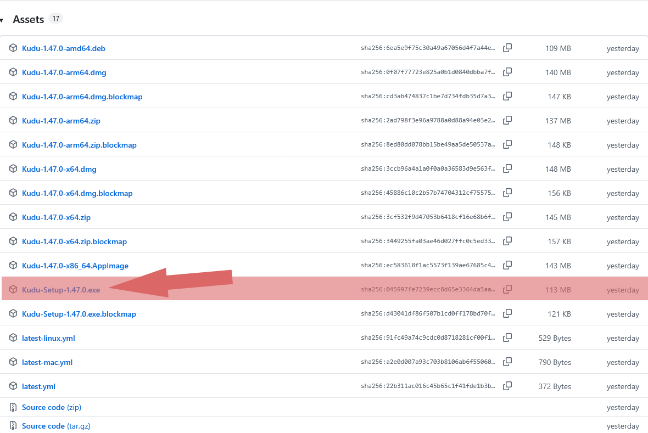Click the Assets heading
648x433 pixels.
coord(29,19)
